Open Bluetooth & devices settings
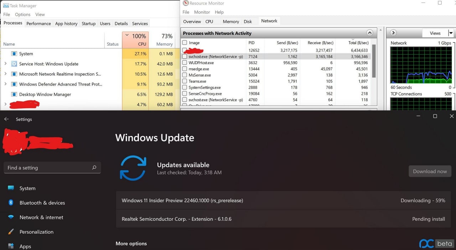This screenshot has width=456, height=250. click(x=42, y=203)
